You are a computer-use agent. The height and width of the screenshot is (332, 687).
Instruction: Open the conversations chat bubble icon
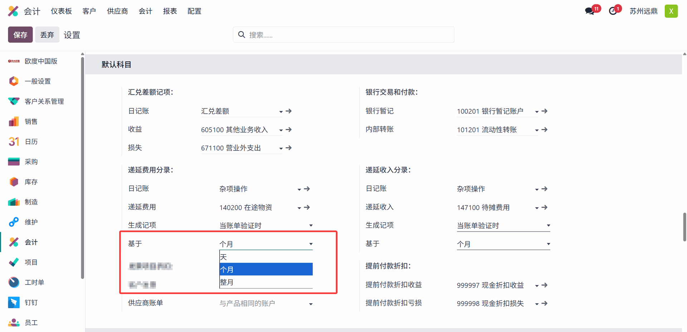[590, 11]
